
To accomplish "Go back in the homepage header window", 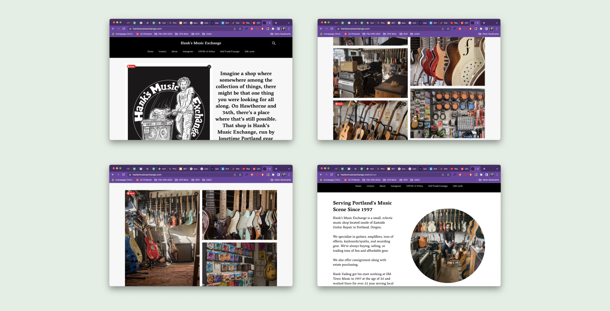I will coord(113,29).
